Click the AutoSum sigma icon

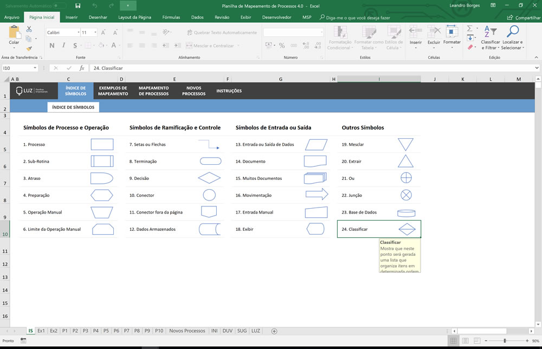469,29
